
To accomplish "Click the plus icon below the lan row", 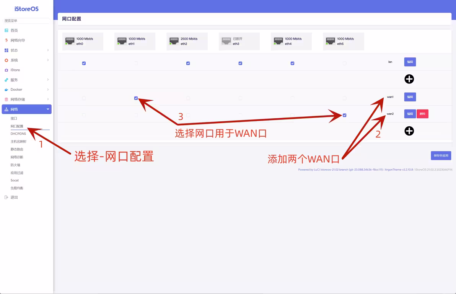I will point(409,79).
